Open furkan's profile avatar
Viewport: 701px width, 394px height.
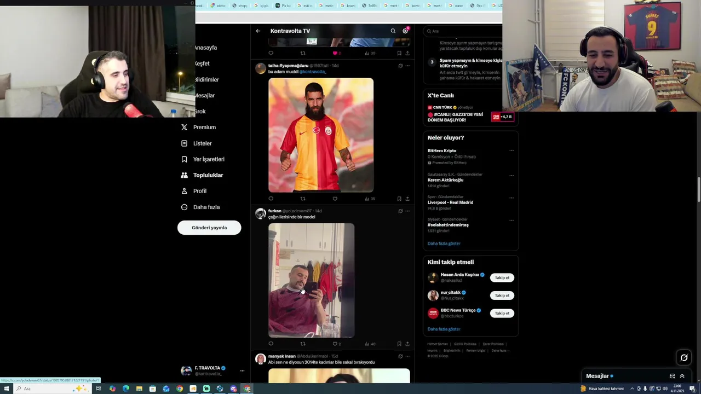261,213
